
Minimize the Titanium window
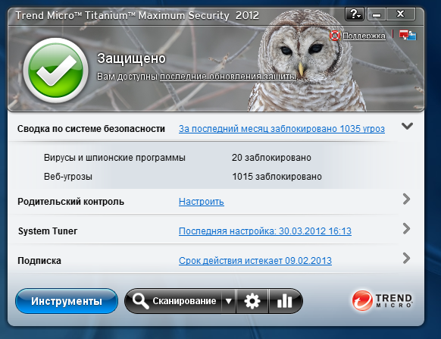coord(377,14)
